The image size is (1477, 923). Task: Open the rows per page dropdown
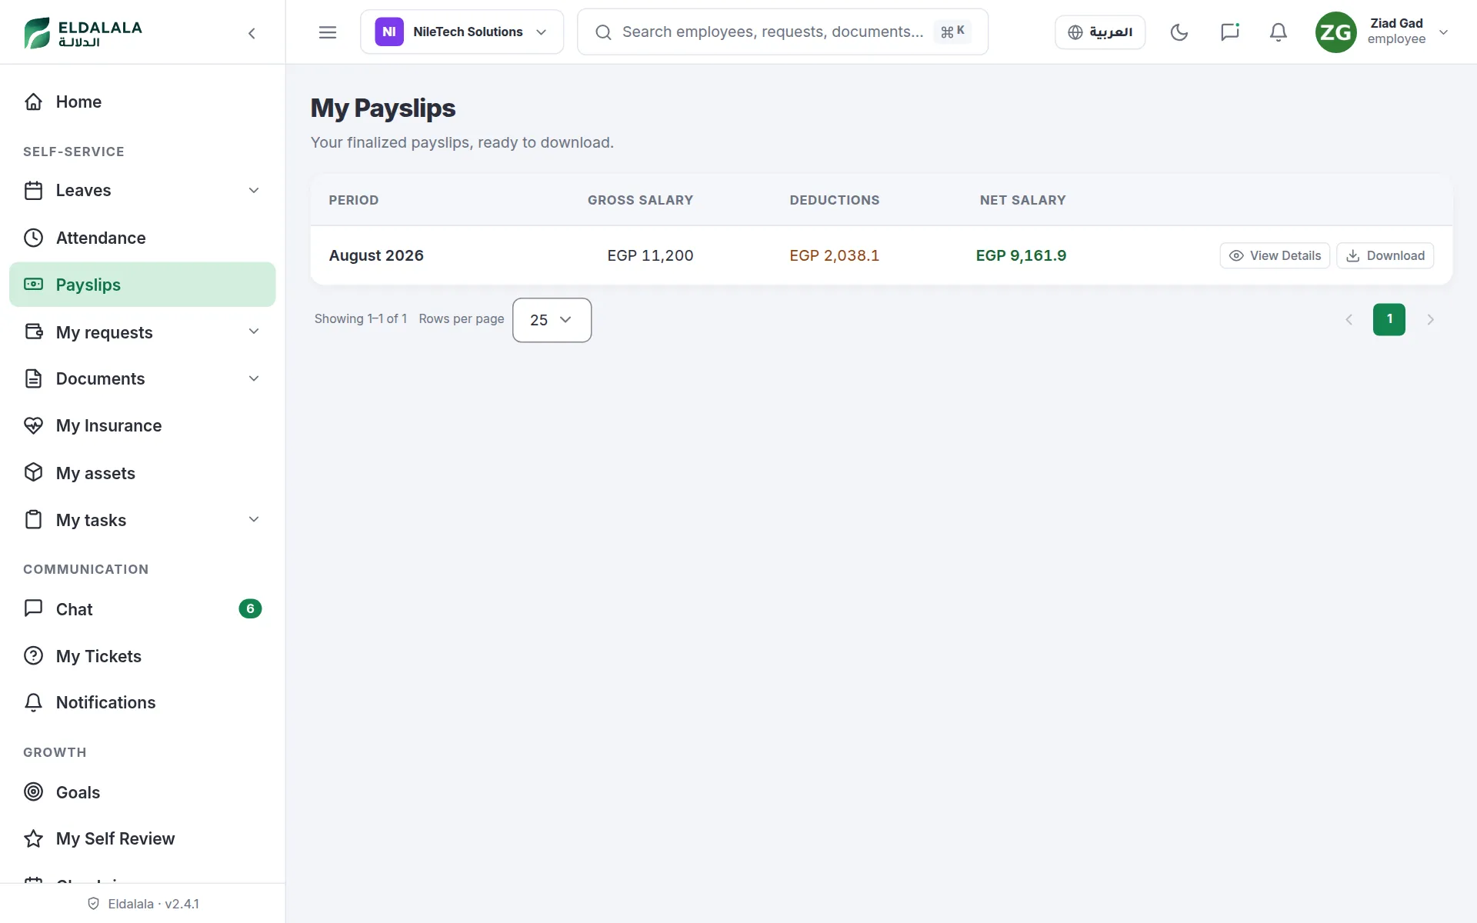pos(552,320)
